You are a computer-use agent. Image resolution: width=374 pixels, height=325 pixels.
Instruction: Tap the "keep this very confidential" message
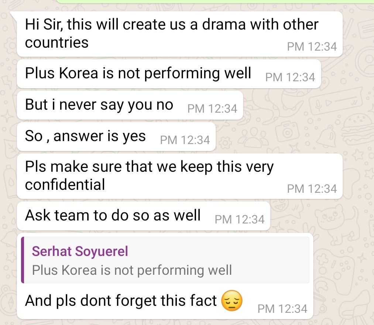tap(149, 175)
